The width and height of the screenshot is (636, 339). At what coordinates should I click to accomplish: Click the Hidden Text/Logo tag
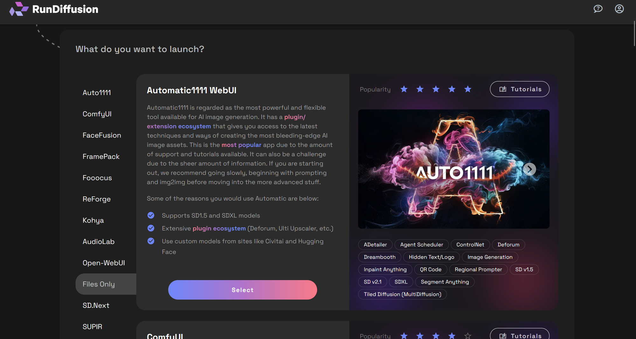[432, 257]
